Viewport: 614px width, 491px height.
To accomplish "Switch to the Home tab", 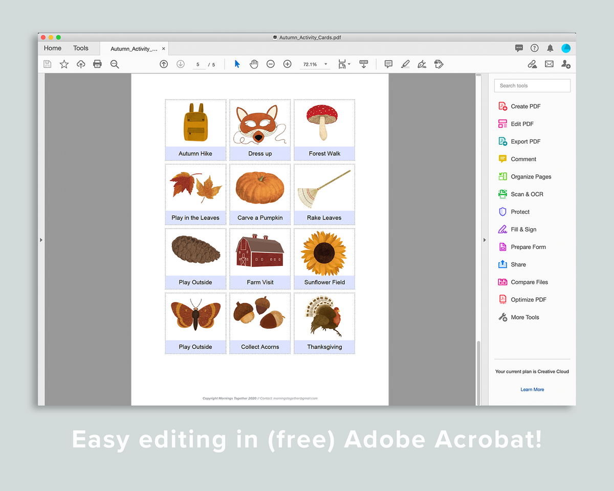I will (53, 48).
